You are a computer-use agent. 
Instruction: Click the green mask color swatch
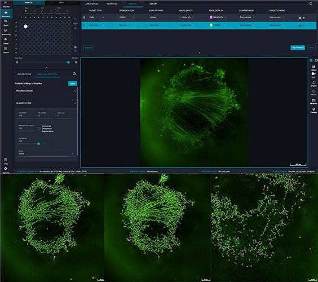tap(211, 25)
